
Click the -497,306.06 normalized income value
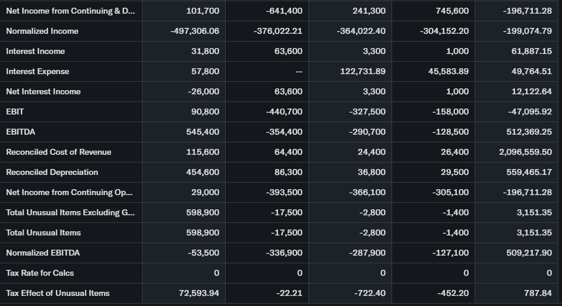point(194,31)
